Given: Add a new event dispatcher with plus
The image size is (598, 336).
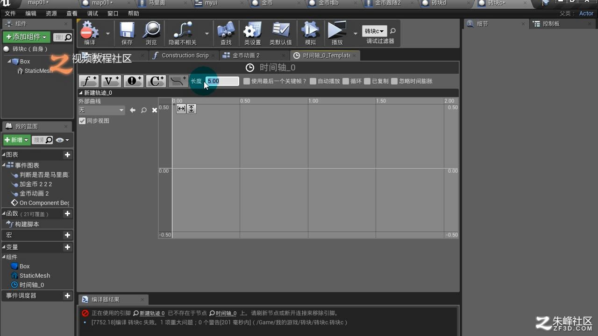Looking at the screenshot, I should 68,295.
